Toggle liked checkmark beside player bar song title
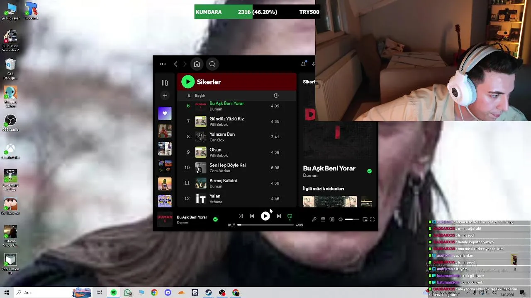 (x=215, y=219)
